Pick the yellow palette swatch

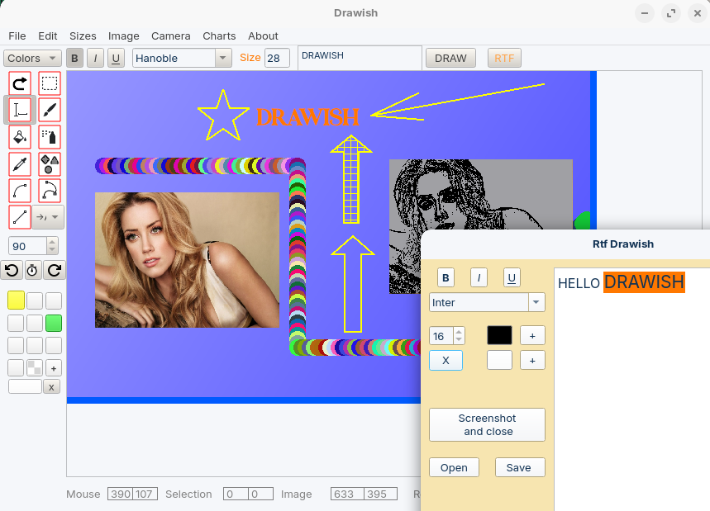16,300
